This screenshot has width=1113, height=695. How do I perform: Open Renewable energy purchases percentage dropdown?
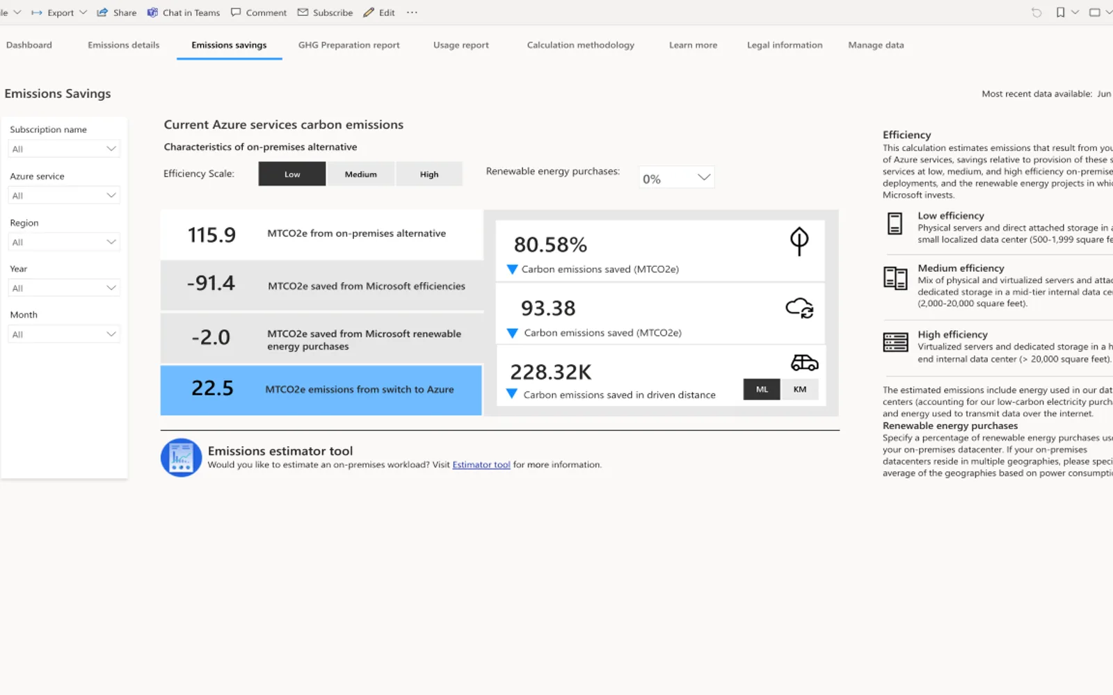point(676,178)
